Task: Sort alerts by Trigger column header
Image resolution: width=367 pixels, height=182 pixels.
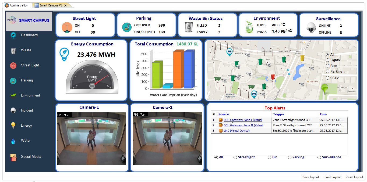Action: click(278, 115)
